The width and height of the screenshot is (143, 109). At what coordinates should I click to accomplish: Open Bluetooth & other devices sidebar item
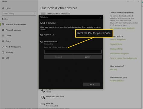[x=16, y=24]
